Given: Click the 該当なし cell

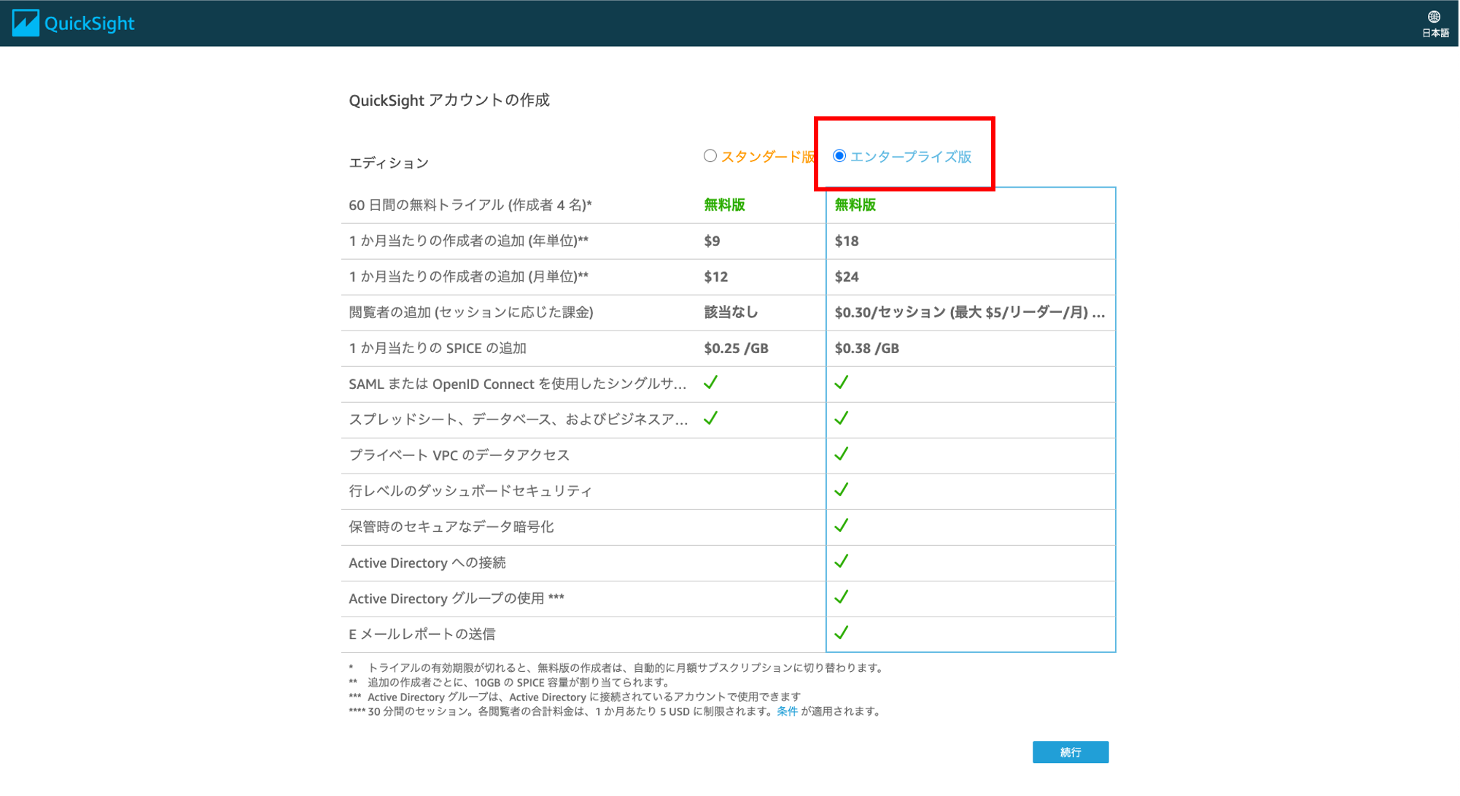Looking at the screenshot, I should tap(731, 312).
